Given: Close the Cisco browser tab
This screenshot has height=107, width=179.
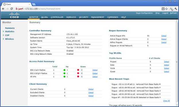Looking at the screenshot, I should [30, 4].
